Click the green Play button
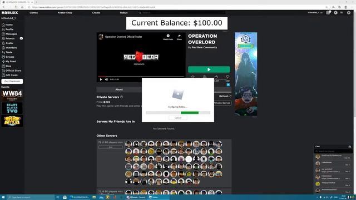This screenshot has height=200, width=356. click(x=209, y=69)
